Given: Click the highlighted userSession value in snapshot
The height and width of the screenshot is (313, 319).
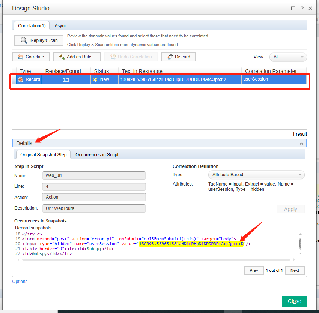Looking at the screenshot, I should (x=191, y=244).
